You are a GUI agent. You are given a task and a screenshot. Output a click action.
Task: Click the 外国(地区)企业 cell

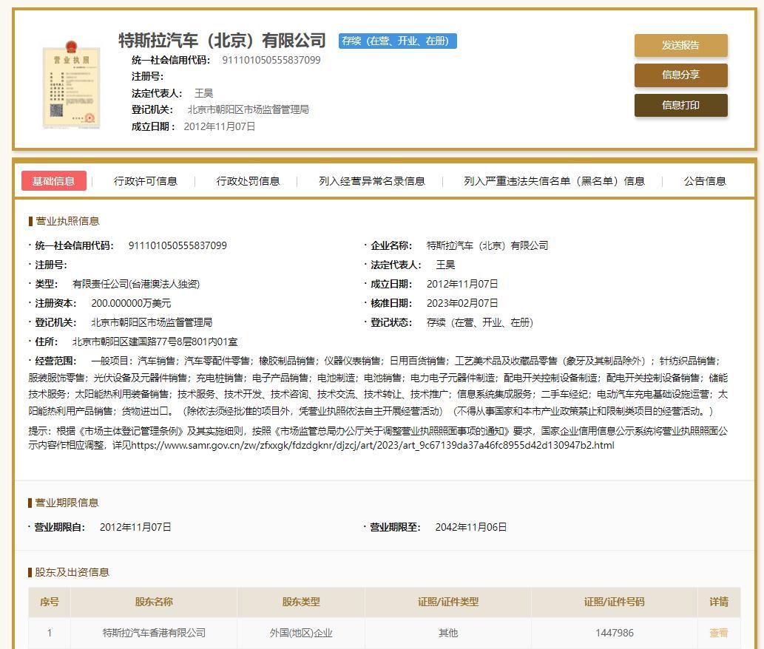pyautogui.click(x=301, y=633)
